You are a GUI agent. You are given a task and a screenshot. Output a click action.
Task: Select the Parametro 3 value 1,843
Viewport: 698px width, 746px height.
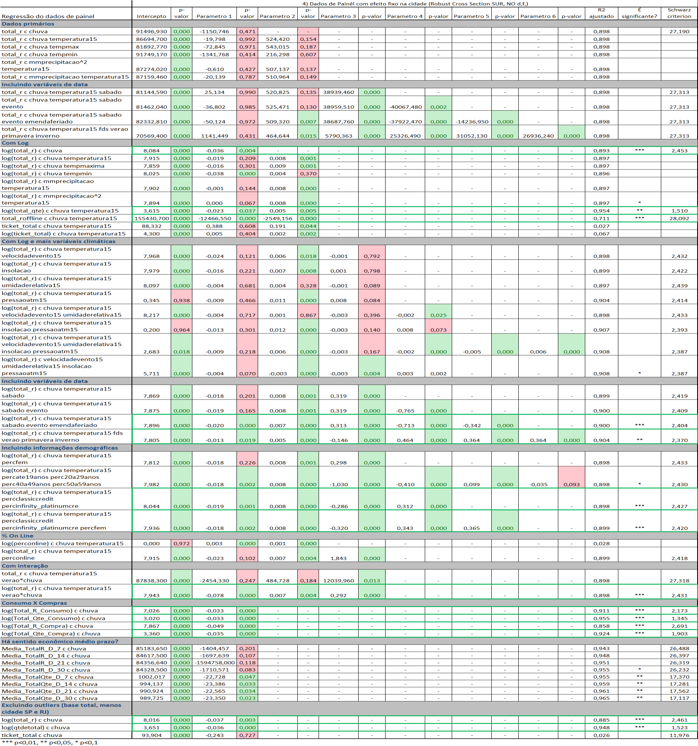coord(338,558)
